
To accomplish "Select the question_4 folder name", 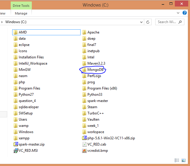I will [27, 101].
